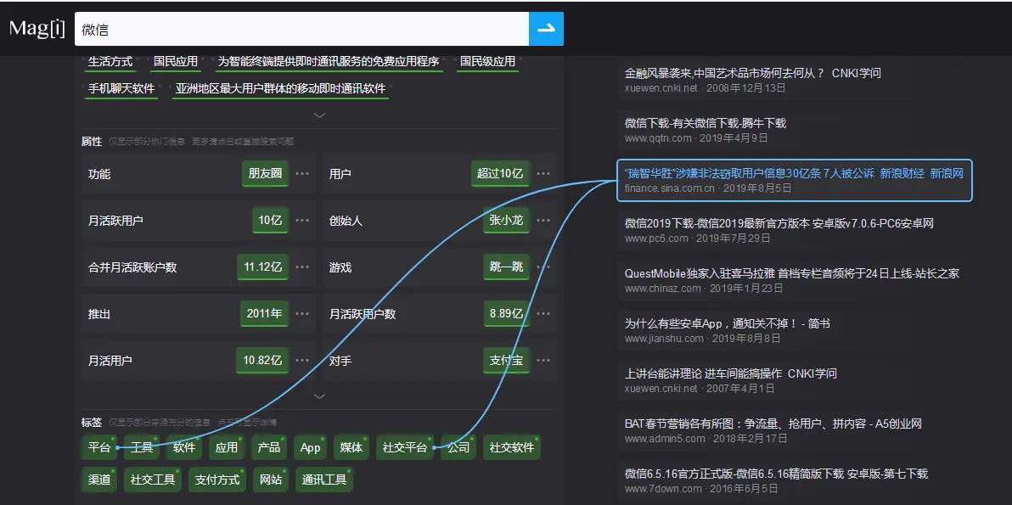Viewport: 1012px width, 505px height.
Task: Select the 应用 label tag
Action: click(227, 447)
